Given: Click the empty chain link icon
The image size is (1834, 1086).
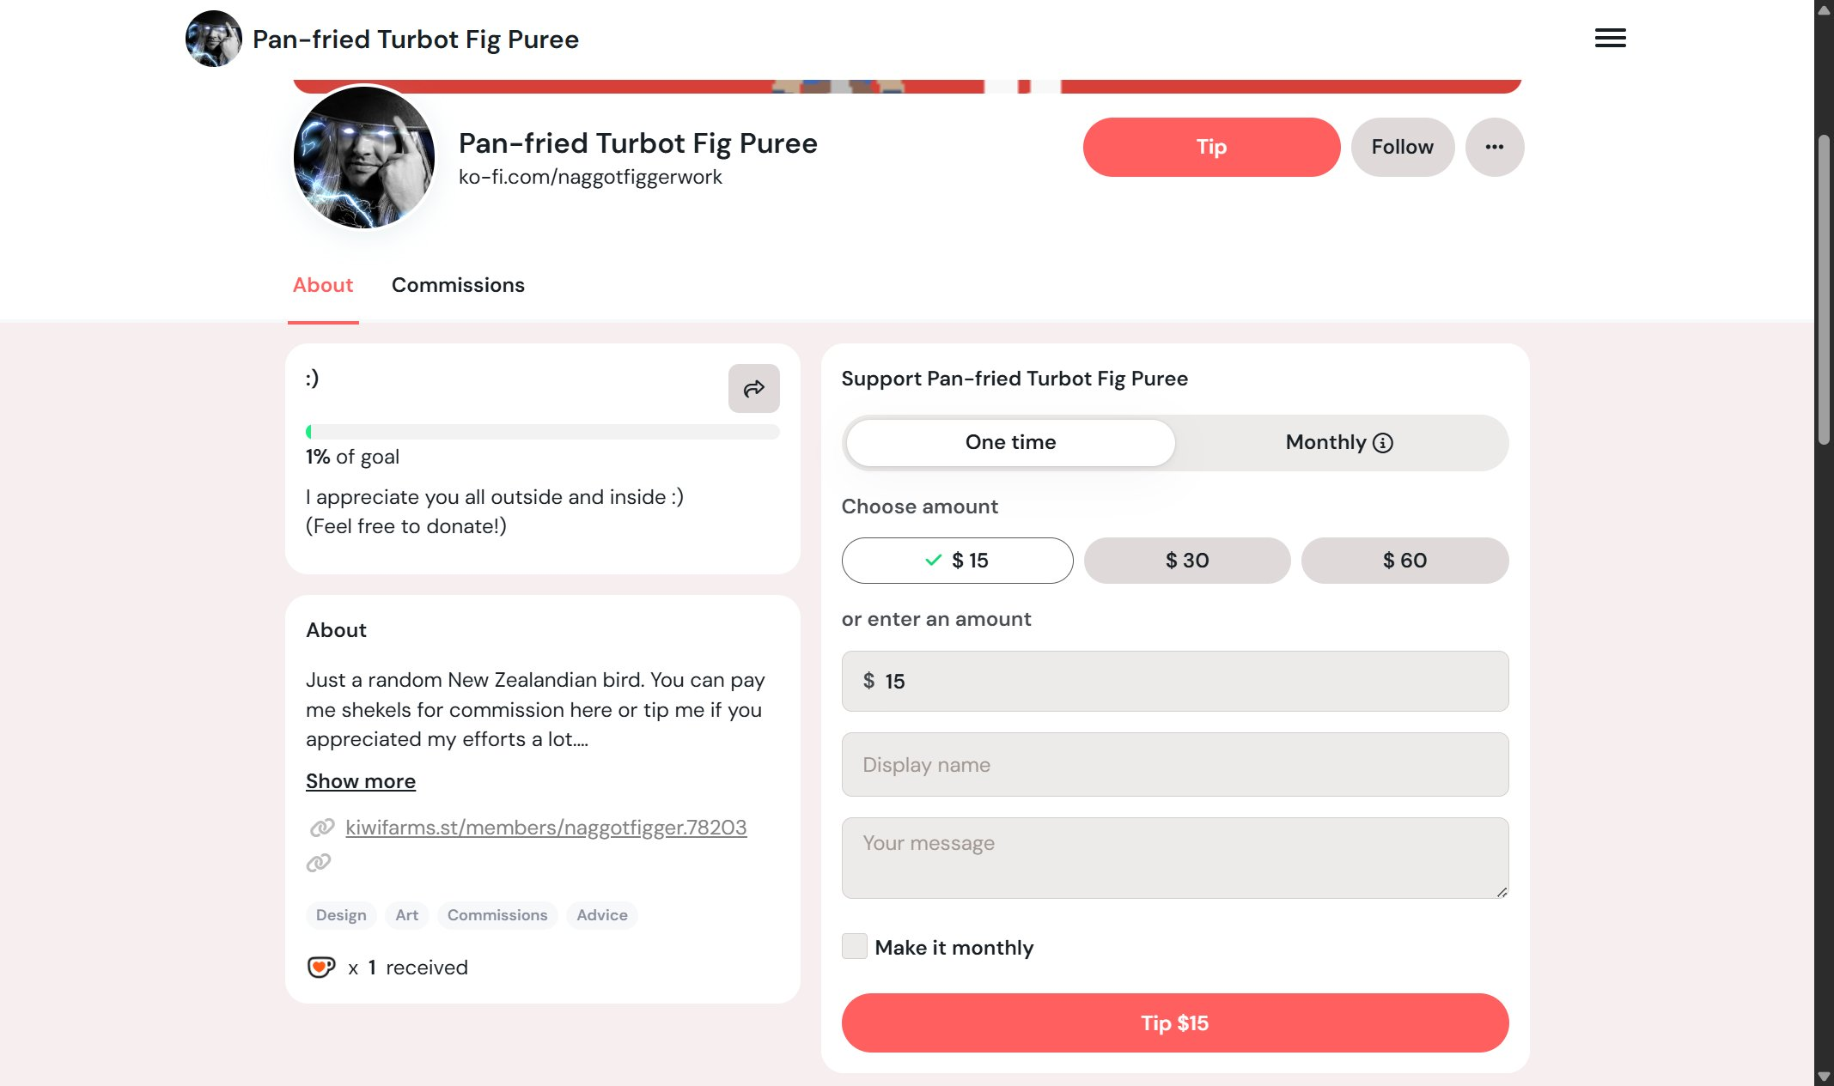Looking at the screenshot, I should (319, 863).
